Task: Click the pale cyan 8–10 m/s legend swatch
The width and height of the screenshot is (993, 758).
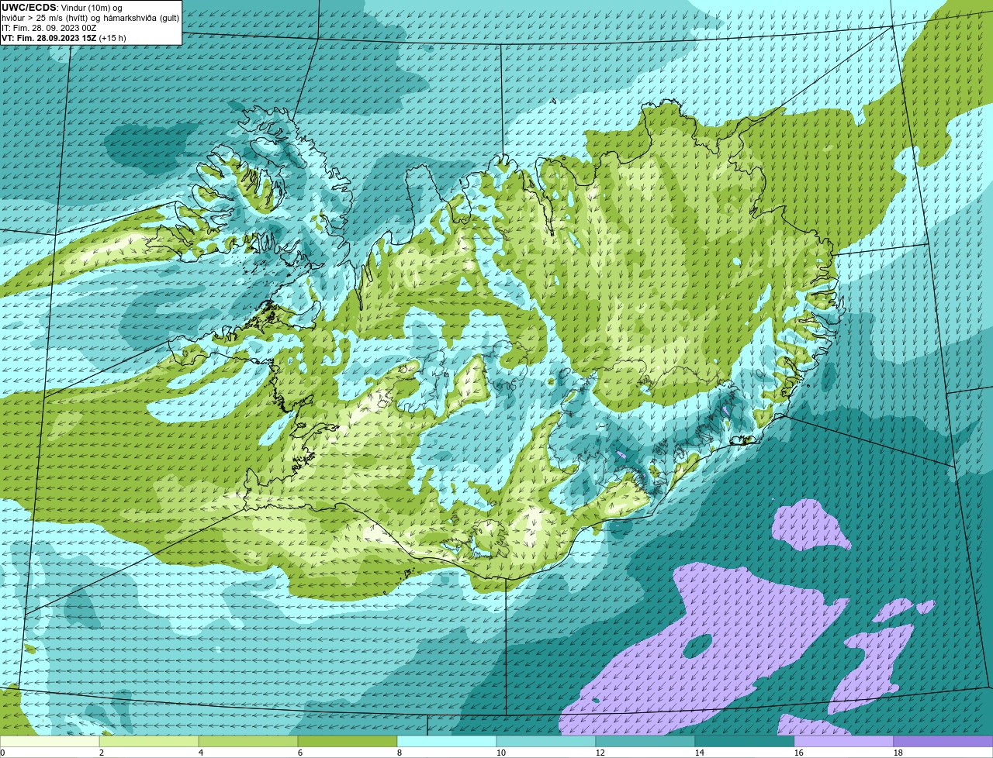Action: point(447,741)
